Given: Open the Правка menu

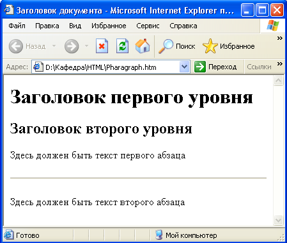Looking at the screenshot, I should click(x=47, y=26).
